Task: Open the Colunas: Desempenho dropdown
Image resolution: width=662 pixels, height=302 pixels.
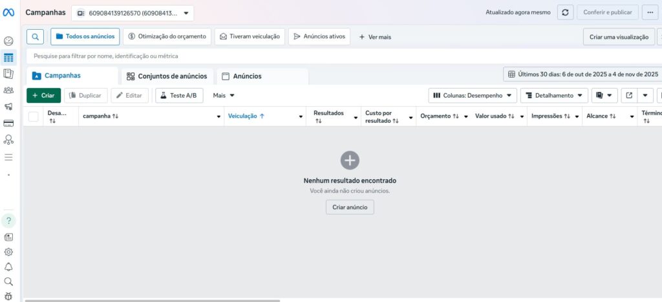Action: pos(473,96)
